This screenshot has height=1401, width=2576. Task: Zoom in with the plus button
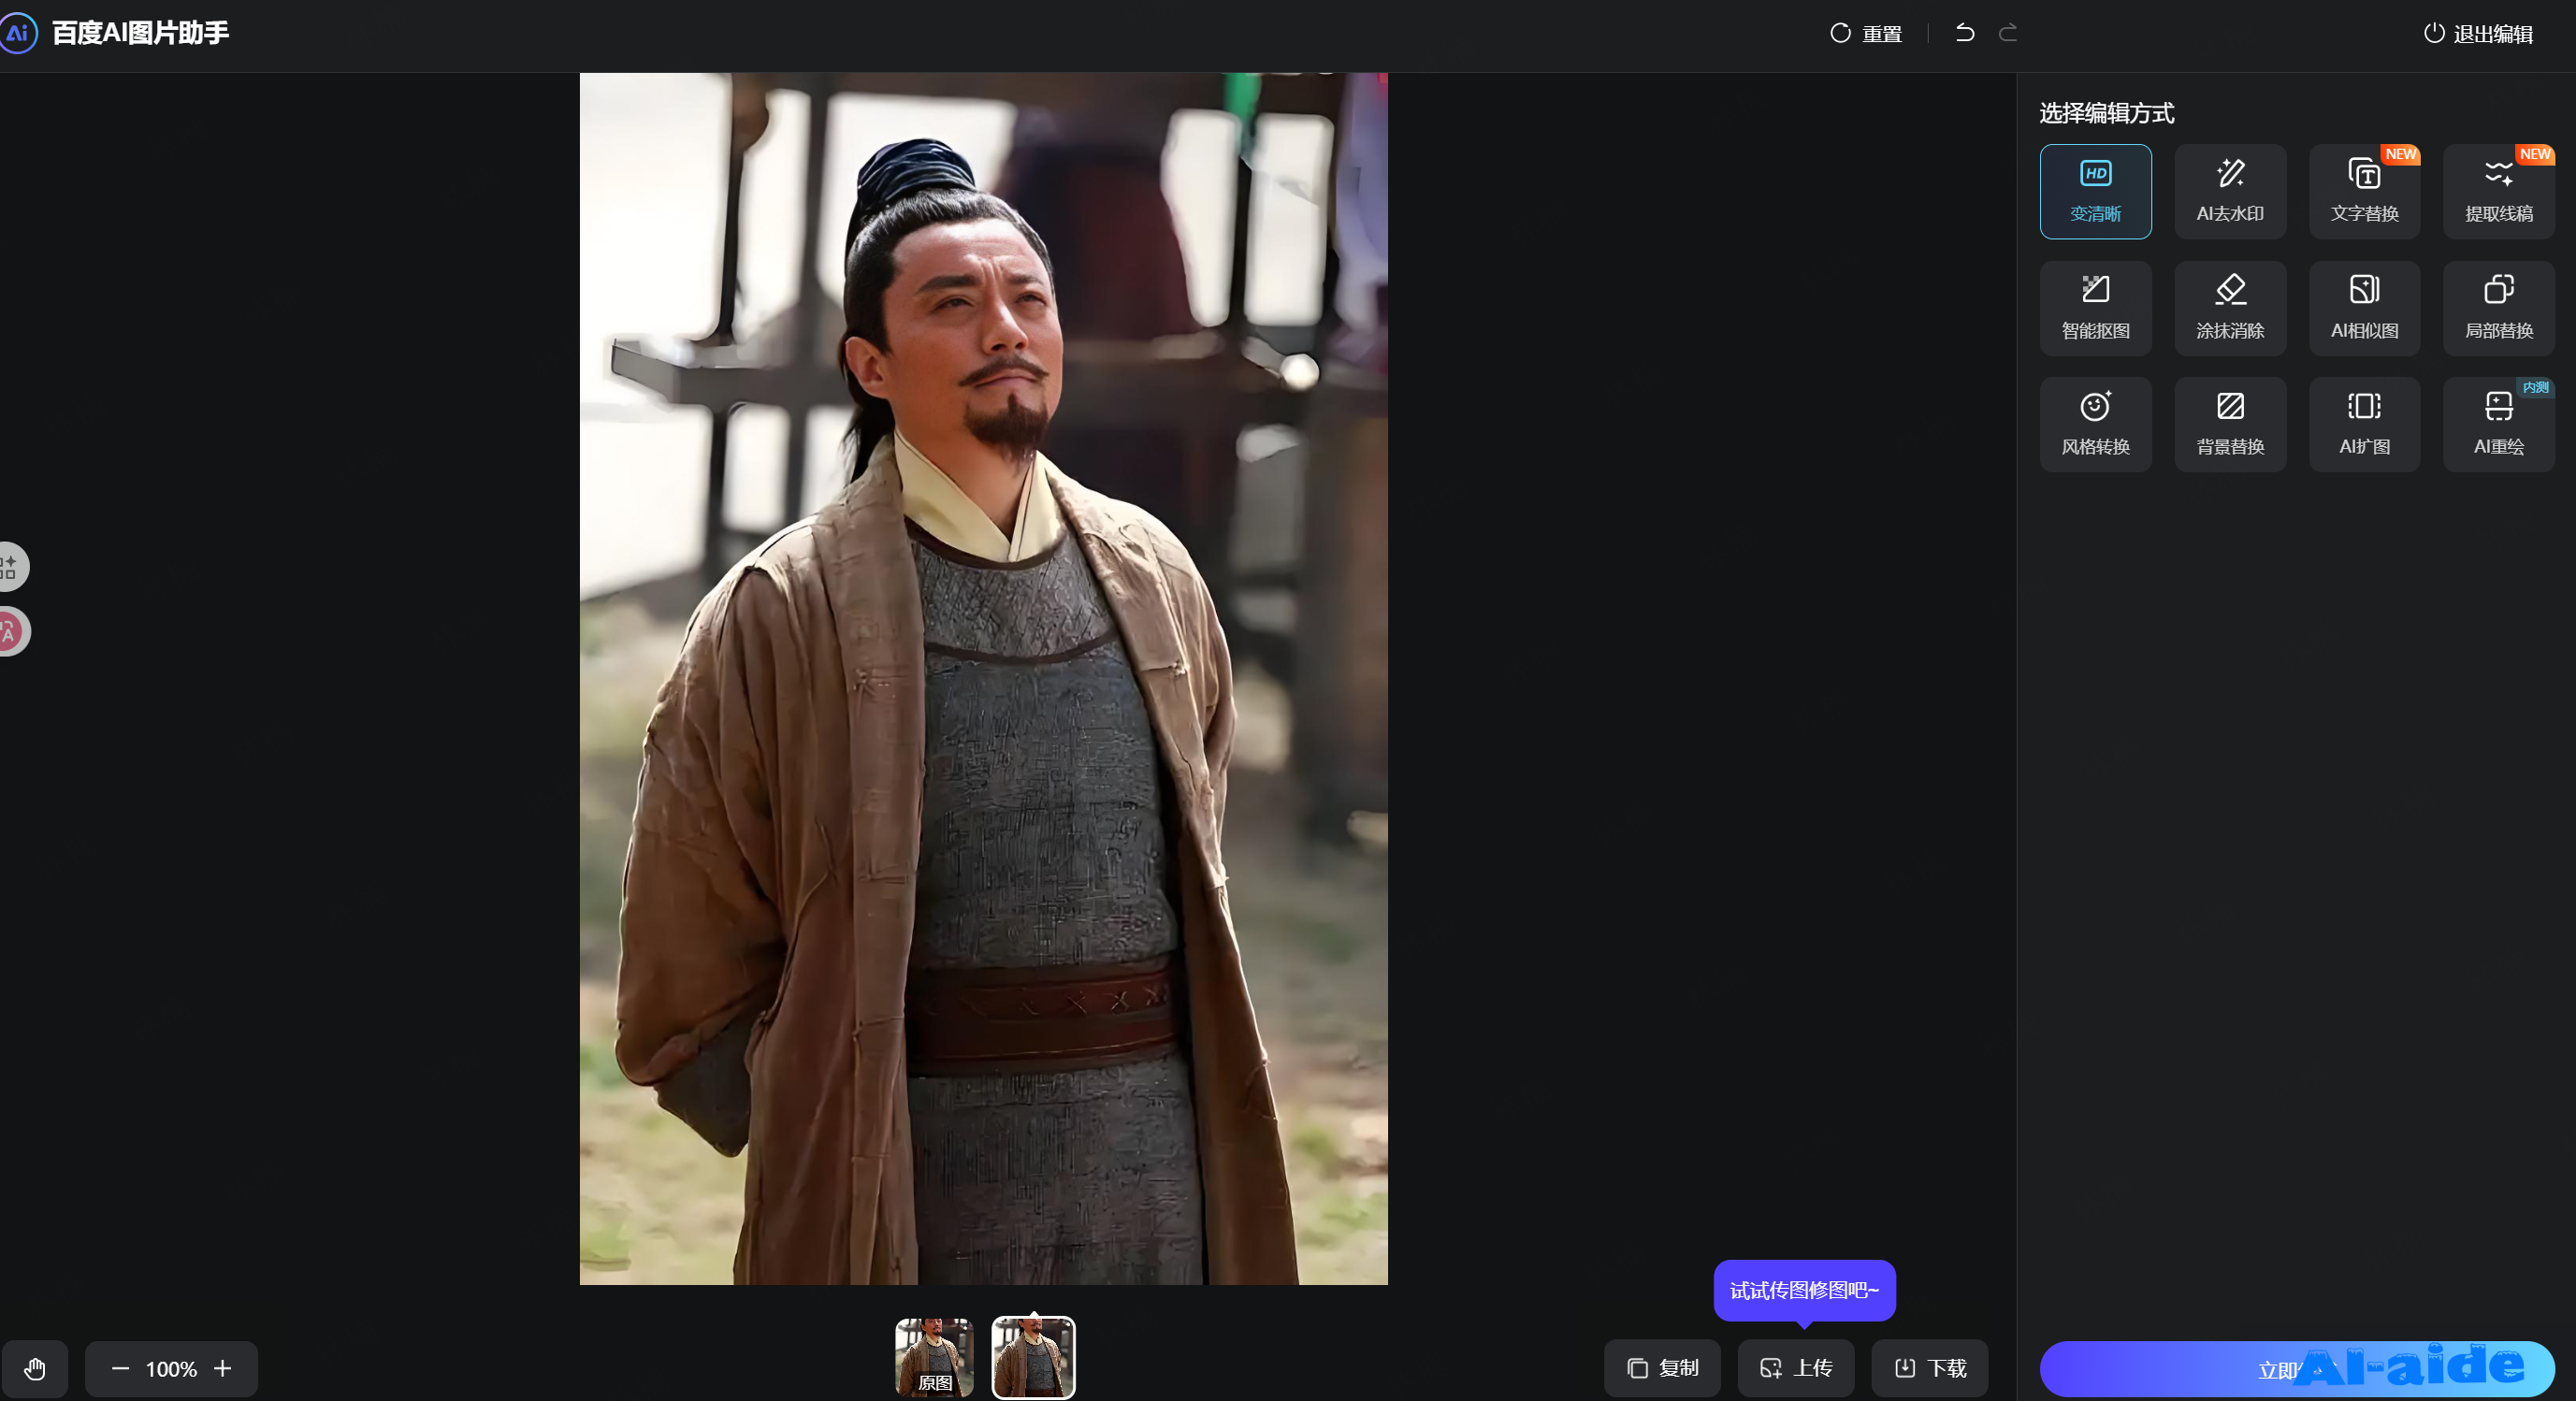point(223,1368)
